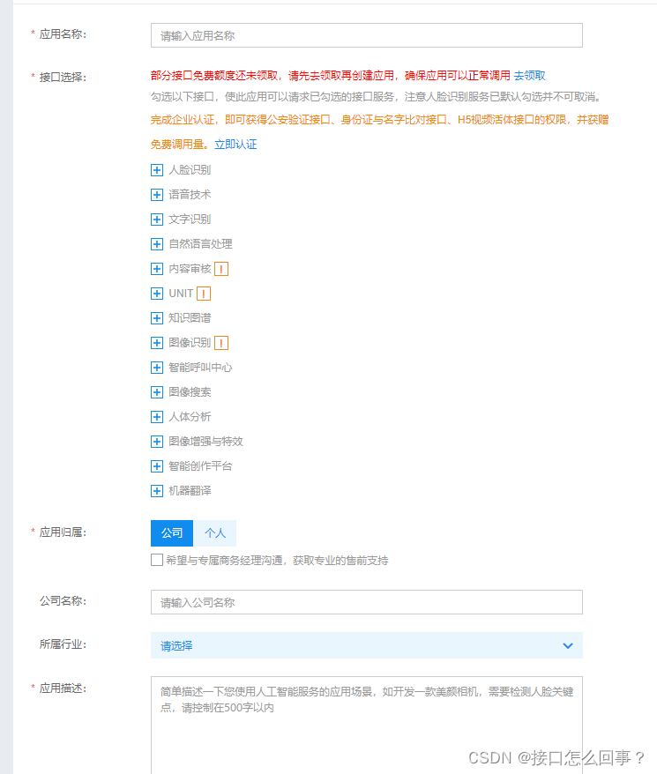Expand the 智能呼叫中心 plus box
Image resolution: width=657 pixels, height=774 pixels.
pyautogui.click(x=157, y=368)
